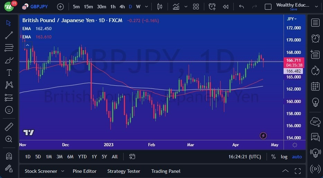Toggle log scale mode
This screenshot has width=323, height=178.
[x=284, y=157]
